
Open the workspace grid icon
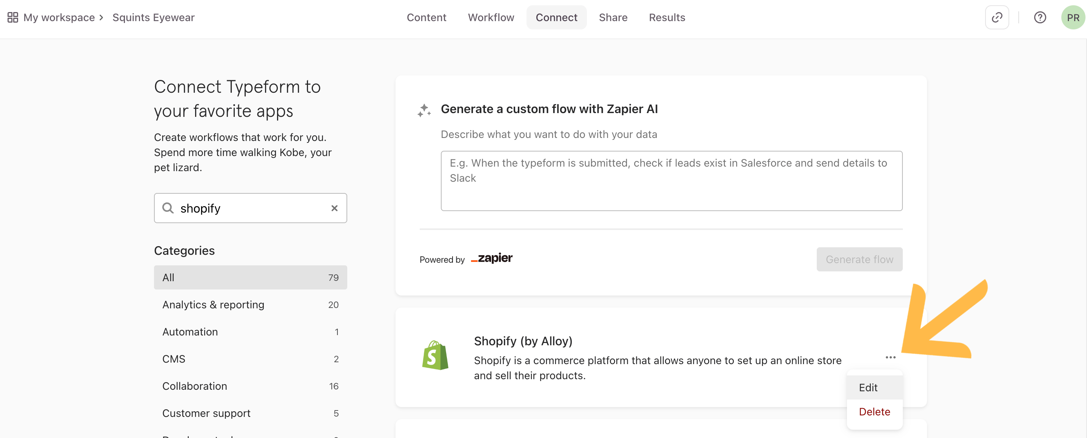pos(13,17)
